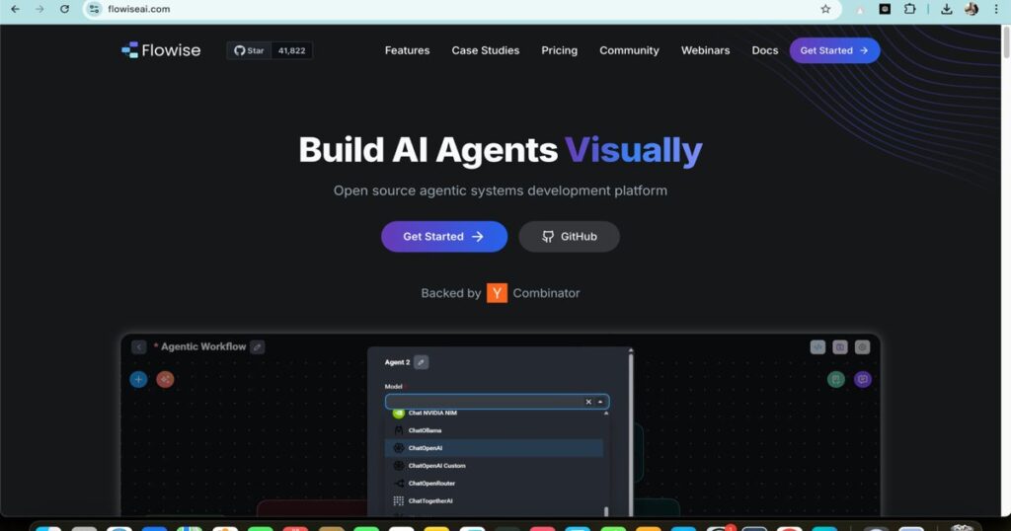
Task: Reload the page with refresh icon
Action: pos(64,9)
